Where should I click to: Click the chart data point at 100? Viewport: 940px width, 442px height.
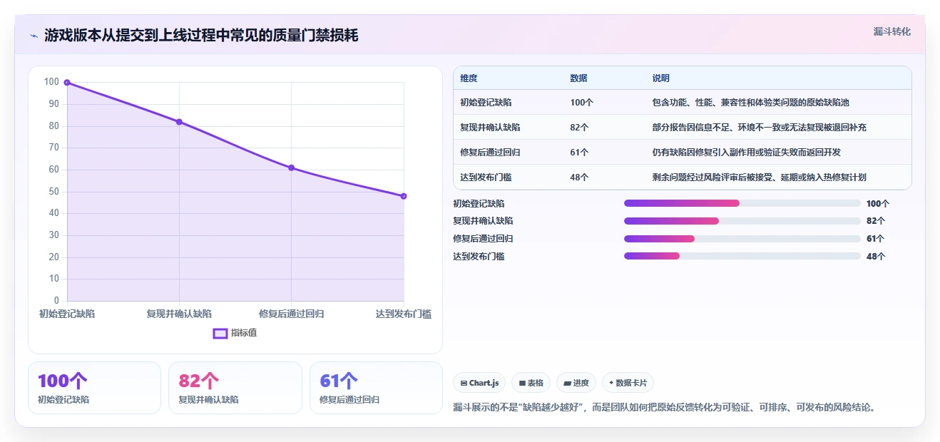(67, 83)
